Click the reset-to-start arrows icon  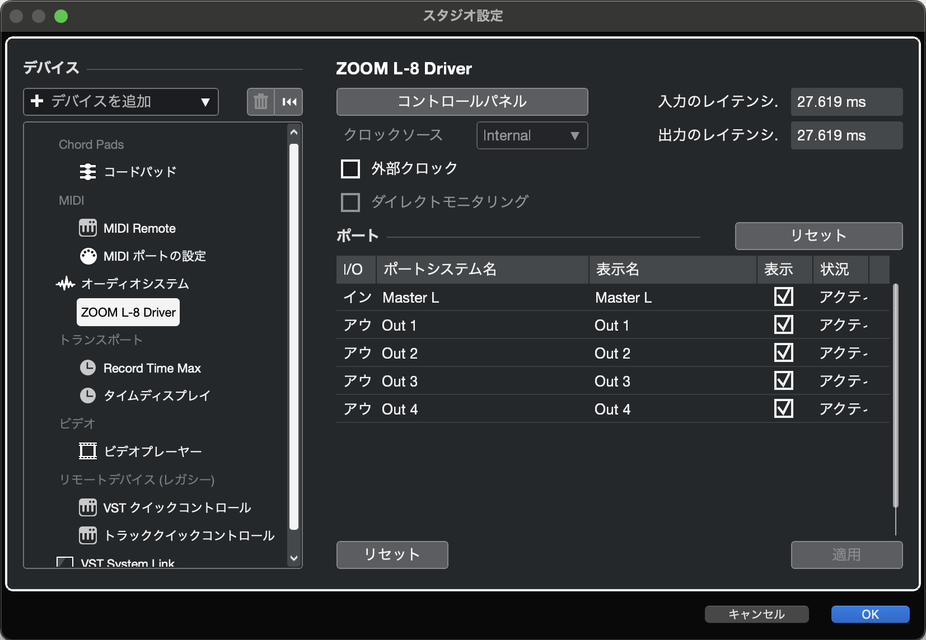(x=289, y=102)
